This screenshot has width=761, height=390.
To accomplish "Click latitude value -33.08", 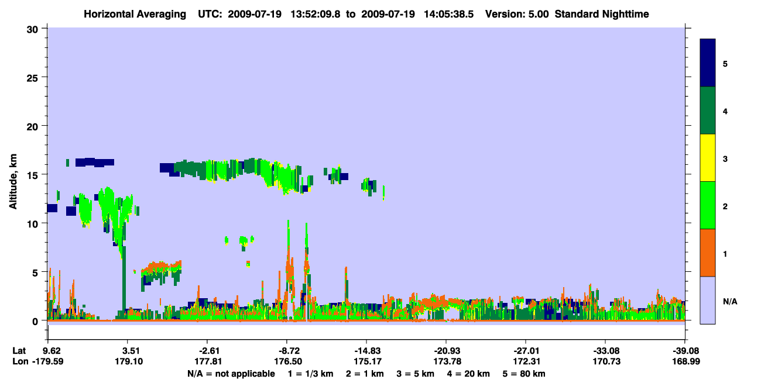I will 605,351.
